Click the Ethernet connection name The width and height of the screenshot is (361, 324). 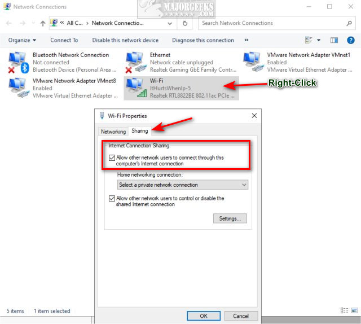(160, 55)
